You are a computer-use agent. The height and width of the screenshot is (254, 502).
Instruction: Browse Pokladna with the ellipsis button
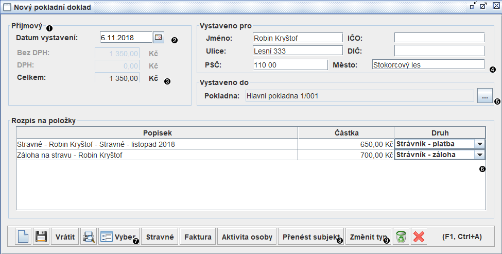tap(484, 96)
